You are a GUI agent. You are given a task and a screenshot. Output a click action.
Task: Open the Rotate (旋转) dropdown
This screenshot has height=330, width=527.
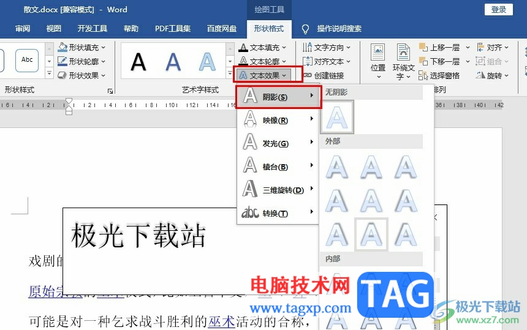493,75
